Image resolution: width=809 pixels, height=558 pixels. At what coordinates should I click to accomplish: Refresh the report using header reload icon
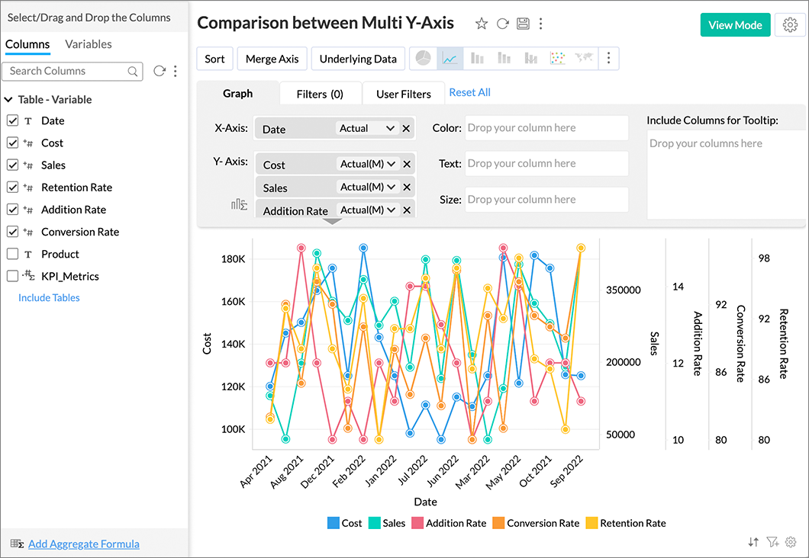coord(502,24)
